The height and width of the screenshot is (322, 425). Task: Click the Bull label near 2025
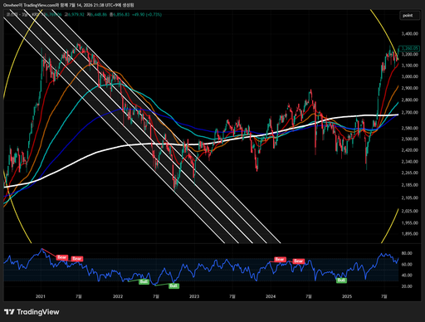pyautogui.click(x=341, y=281)
